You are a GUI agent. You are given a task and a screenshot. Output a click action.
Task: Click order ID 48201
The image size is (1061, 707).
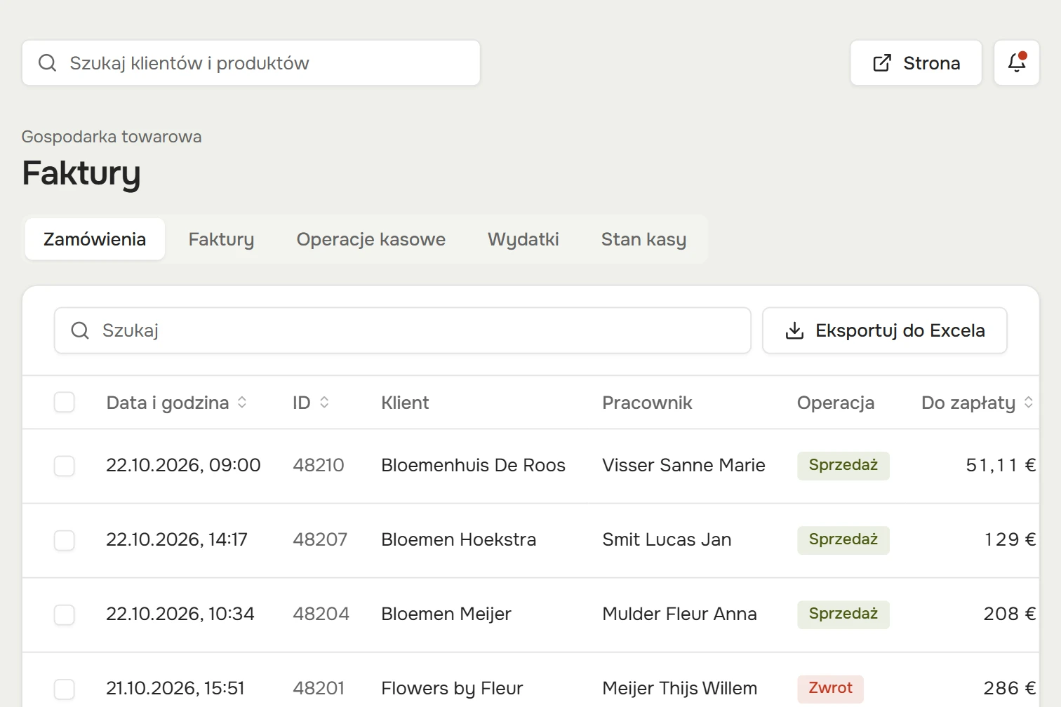[x=319, y=688]
